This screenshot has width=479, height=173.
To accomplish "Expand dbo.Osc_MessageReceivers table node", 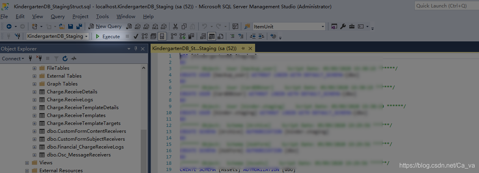I will tap(34, 155).
